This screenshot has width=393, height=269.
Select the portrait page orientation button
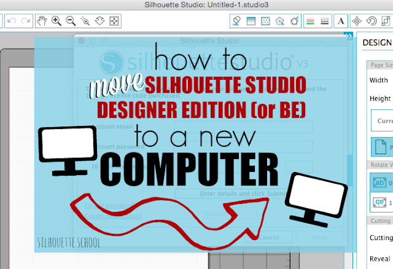pyautogui.click(x=382, y=147)
